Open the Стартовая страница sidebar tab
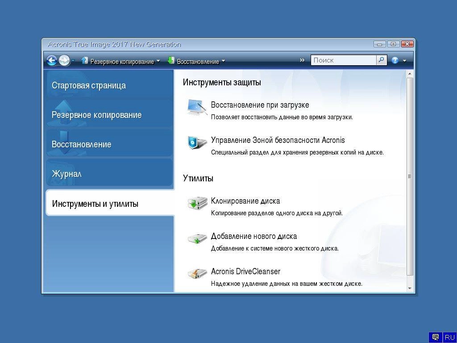The height and width of the screenshot is (343, 457). coord(109,84)
